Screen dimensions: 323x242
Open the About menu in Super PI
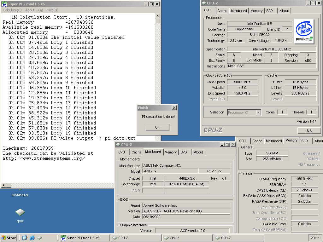pyautogui.click(x=34, y=10)
